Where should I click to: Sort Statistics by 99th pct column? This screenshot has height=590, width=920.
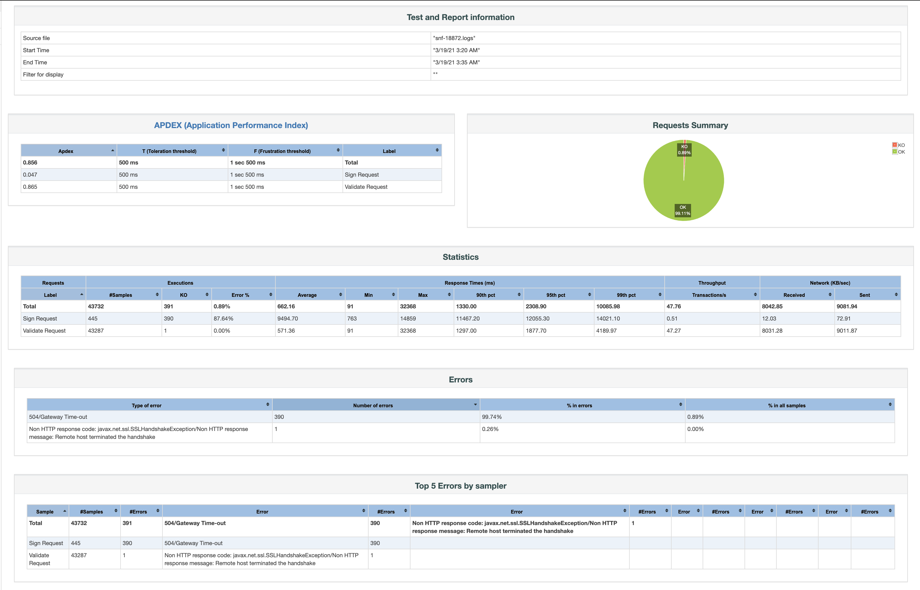(660, 295)
